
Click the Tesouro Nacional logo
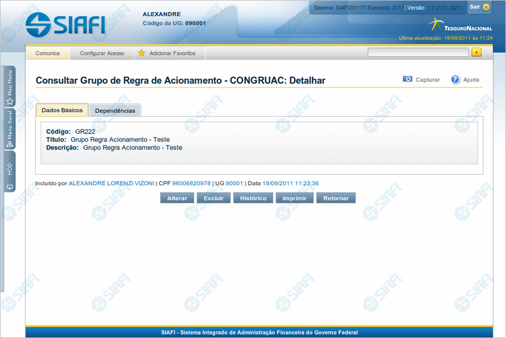460,25
